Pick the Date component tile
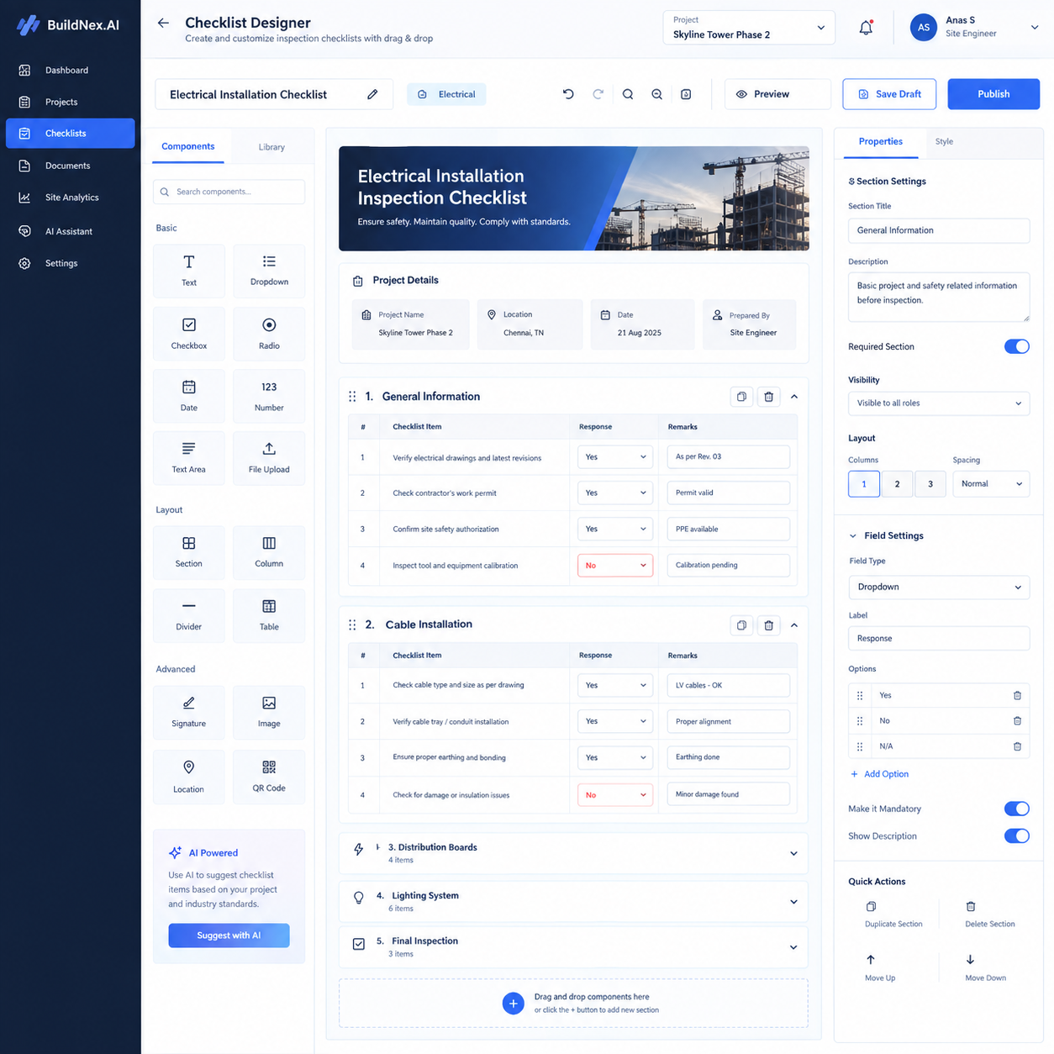The width and height of the screenshot is (1054, 1054). (x=189, y=396)
